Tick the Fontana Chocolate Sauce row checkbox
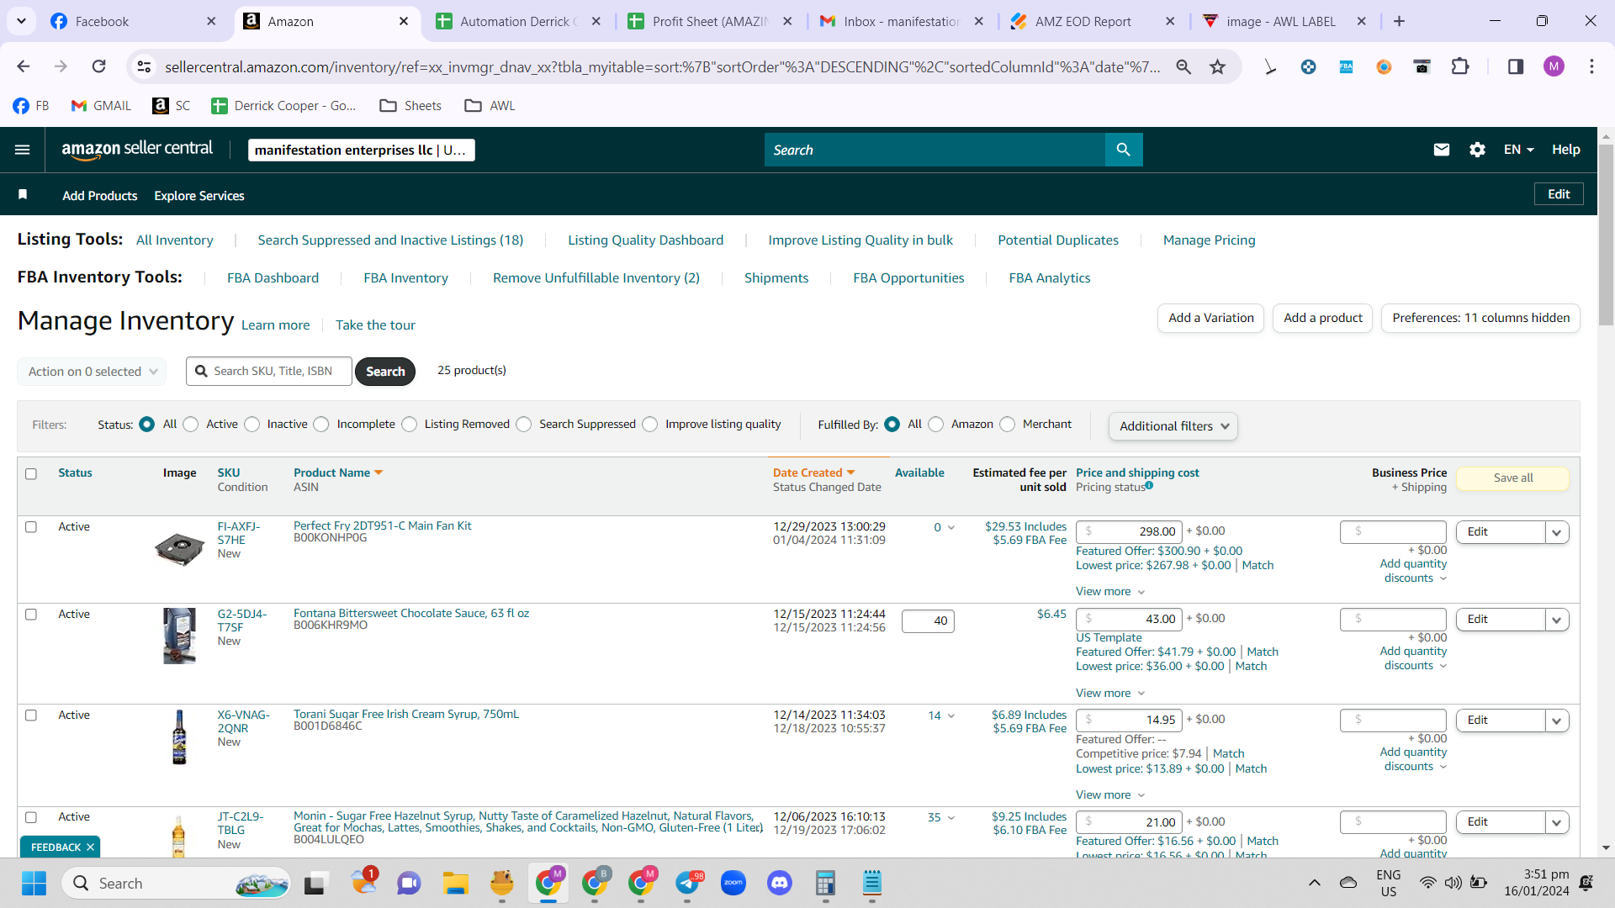1615x908 pixels. coord(31,615)
